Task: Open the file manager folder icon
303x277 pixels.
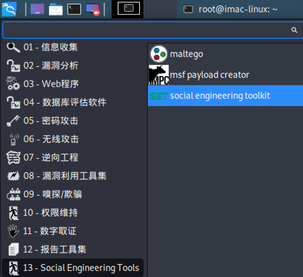Action: [56, 9]
